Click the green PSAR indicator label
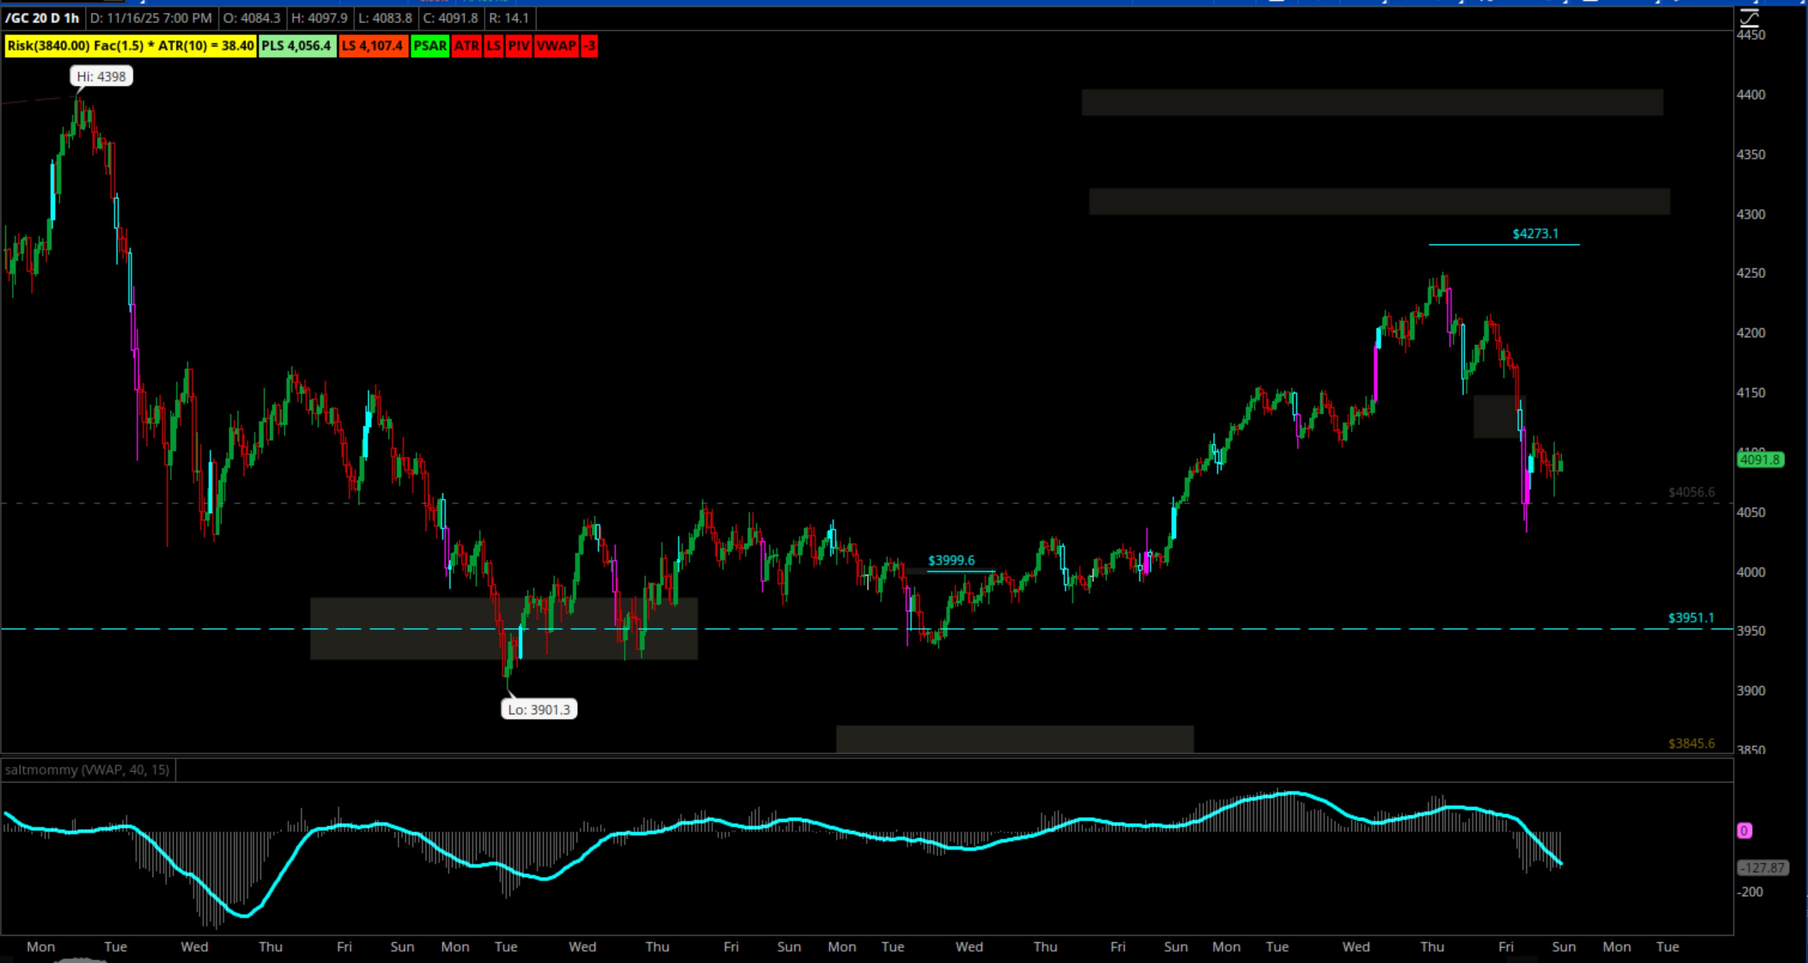 (430, 46)
